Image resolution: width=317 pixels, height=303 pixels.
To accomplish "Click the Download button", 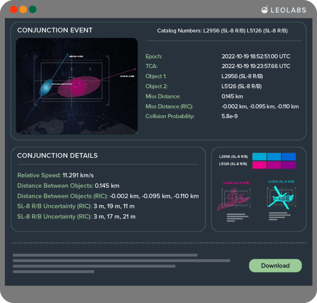I will [x=275, y=266].
